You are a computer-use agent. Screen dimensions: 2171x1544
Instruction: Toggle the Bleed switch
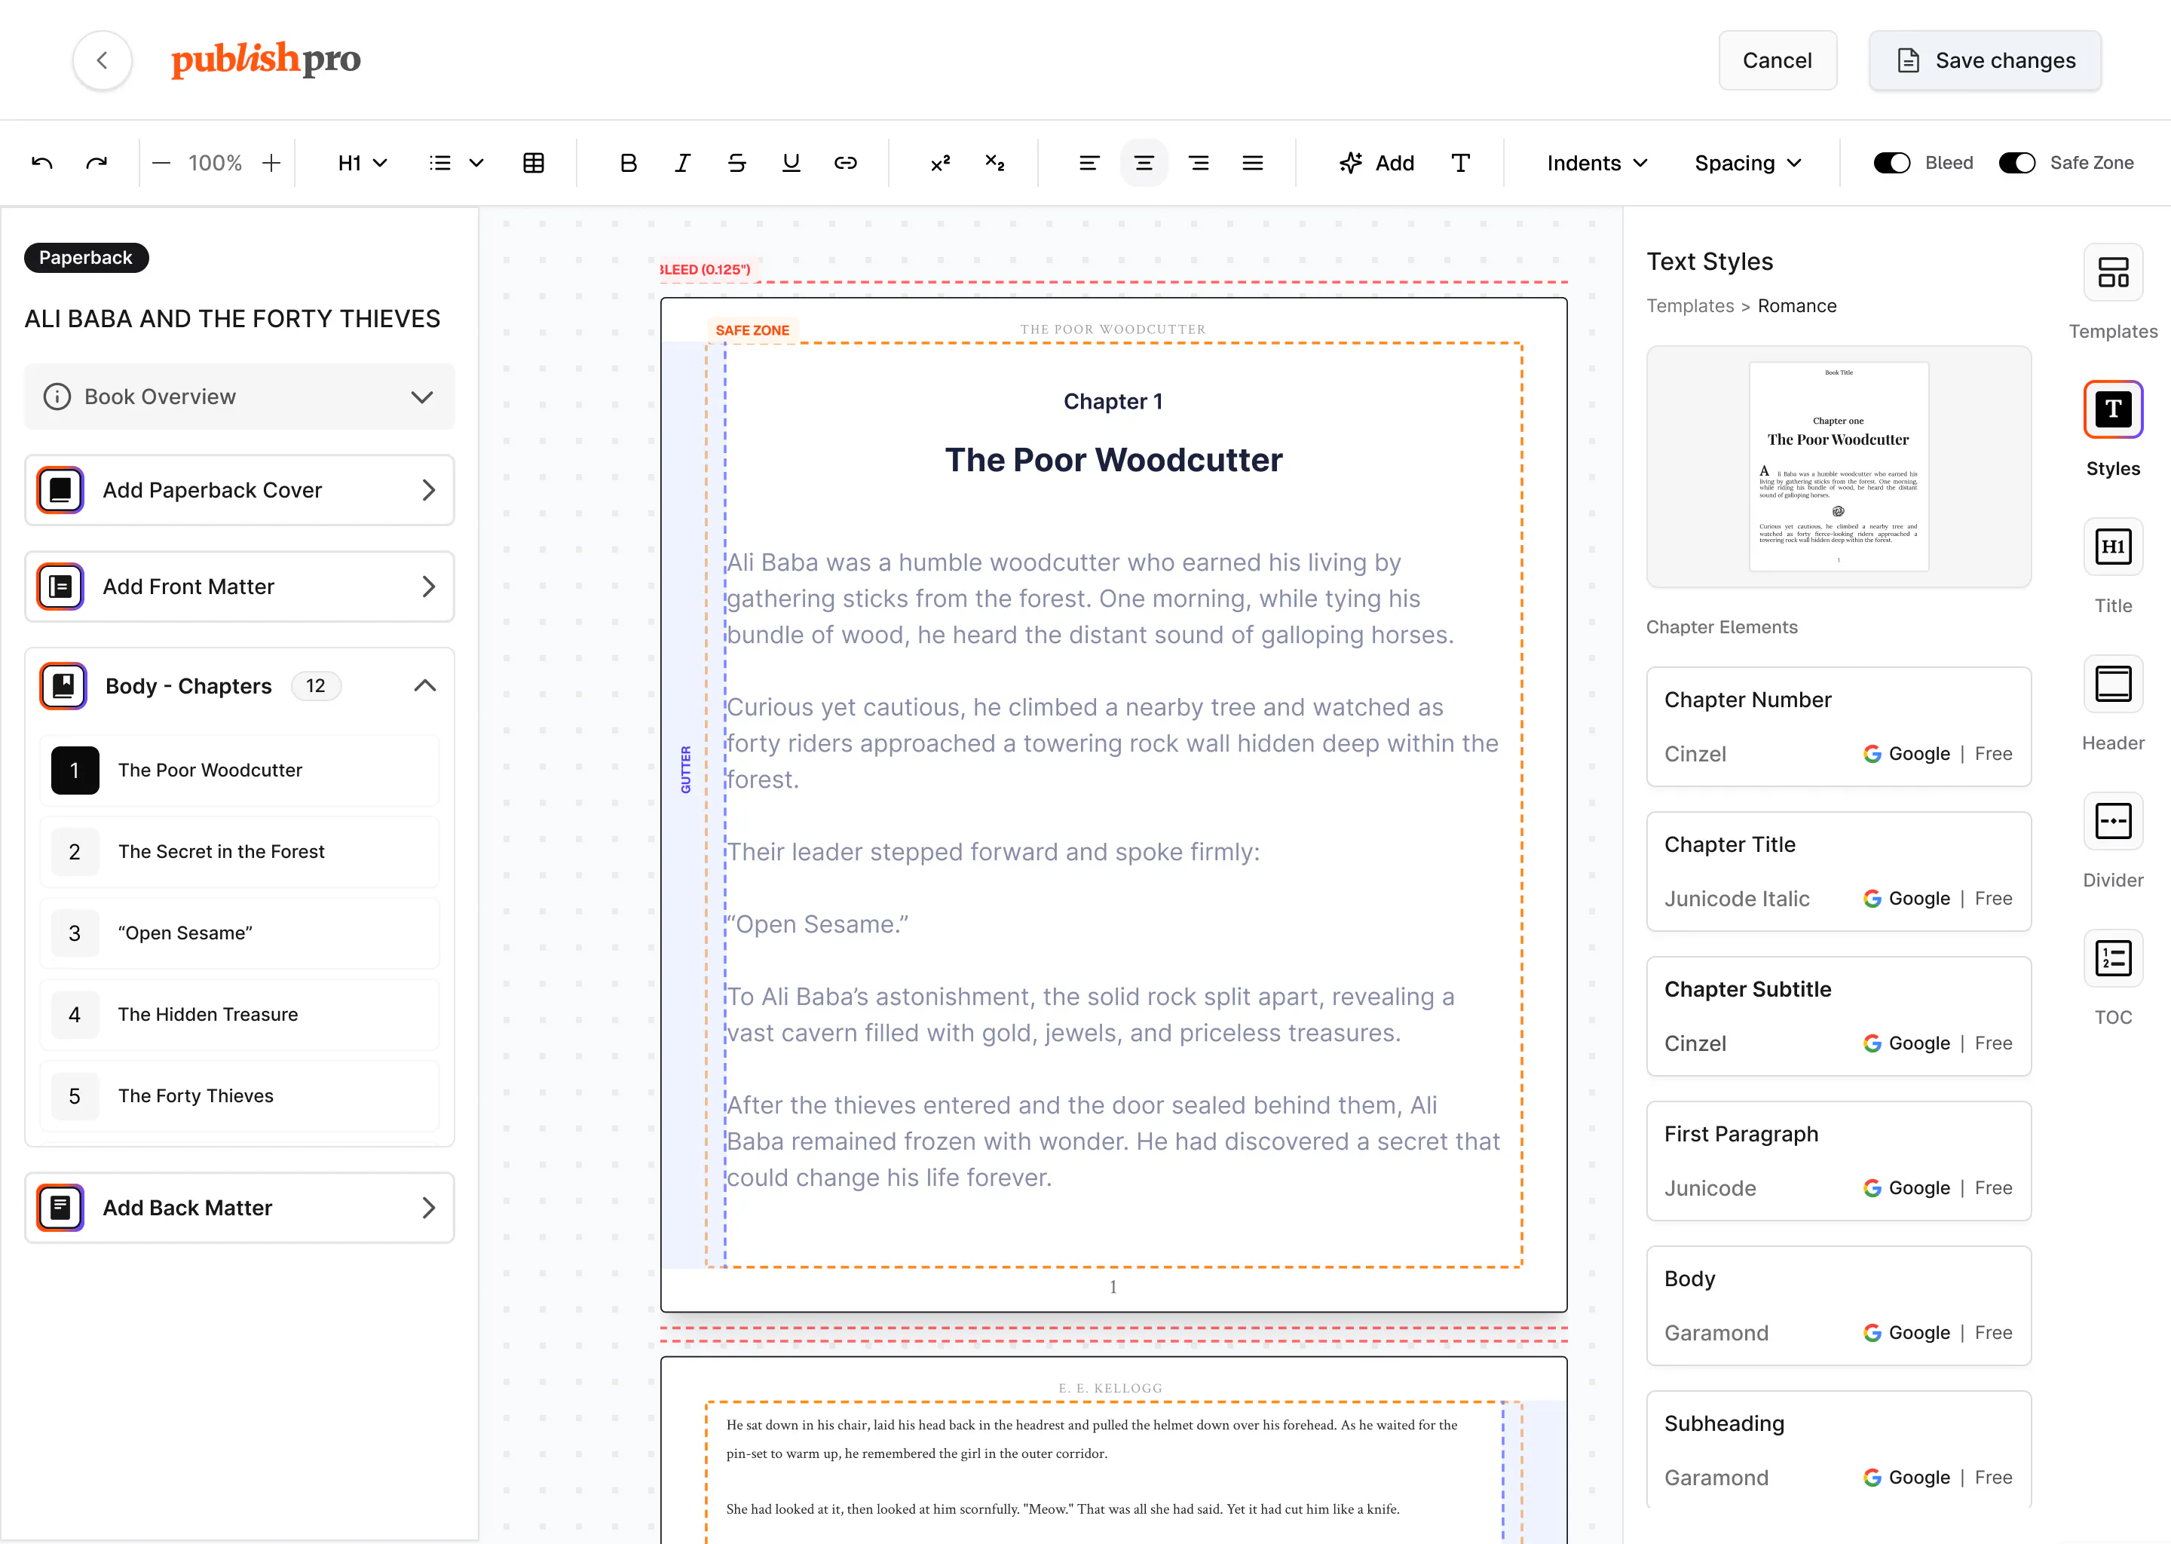(1891, 163)
